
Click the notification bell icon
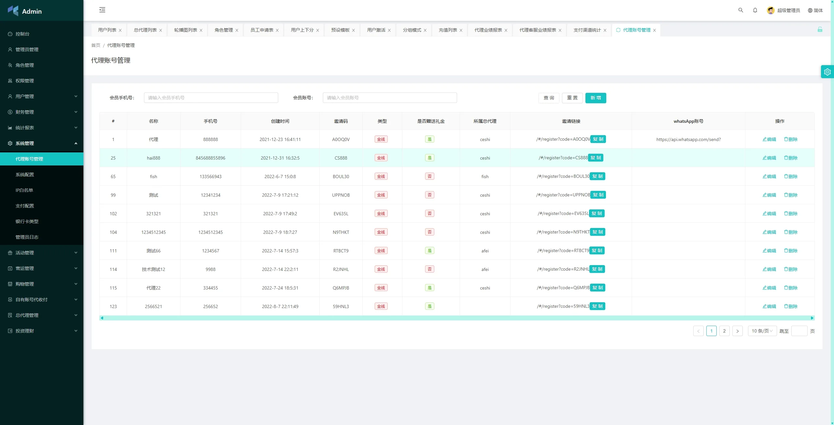click(755, 10)
